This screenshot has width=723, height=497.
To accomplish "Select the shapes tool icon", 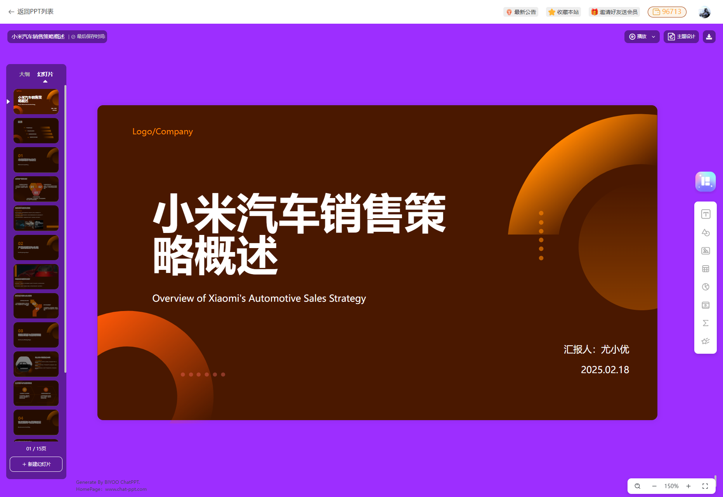I will tap(706, 233).
